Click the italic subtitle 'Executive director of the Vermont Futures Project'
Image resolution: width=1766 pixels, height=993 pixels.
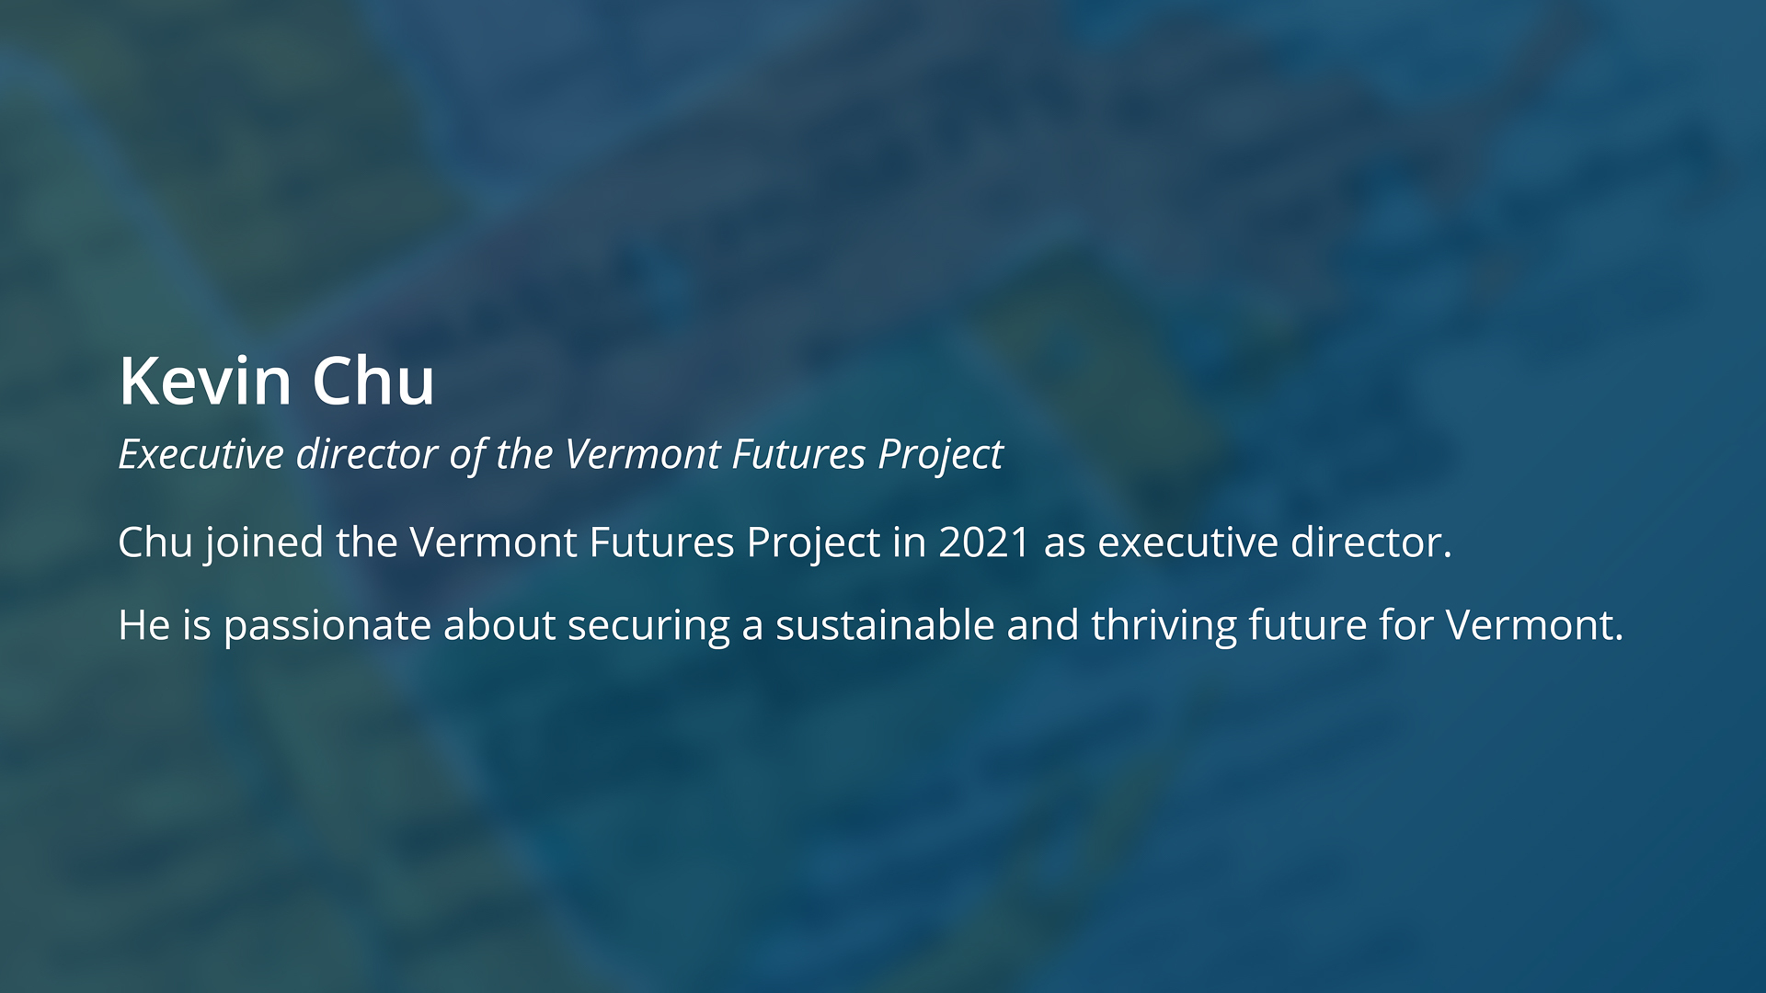click(x=560, y=454)
